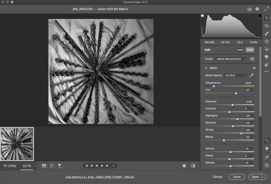Click the Clarity value field
271x184 pixels.
coord(248,155)
